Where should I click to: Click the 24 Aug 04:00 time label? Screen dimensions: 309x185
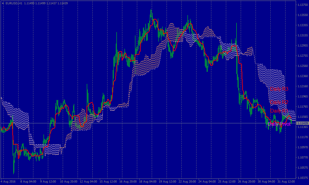(207, 182)
